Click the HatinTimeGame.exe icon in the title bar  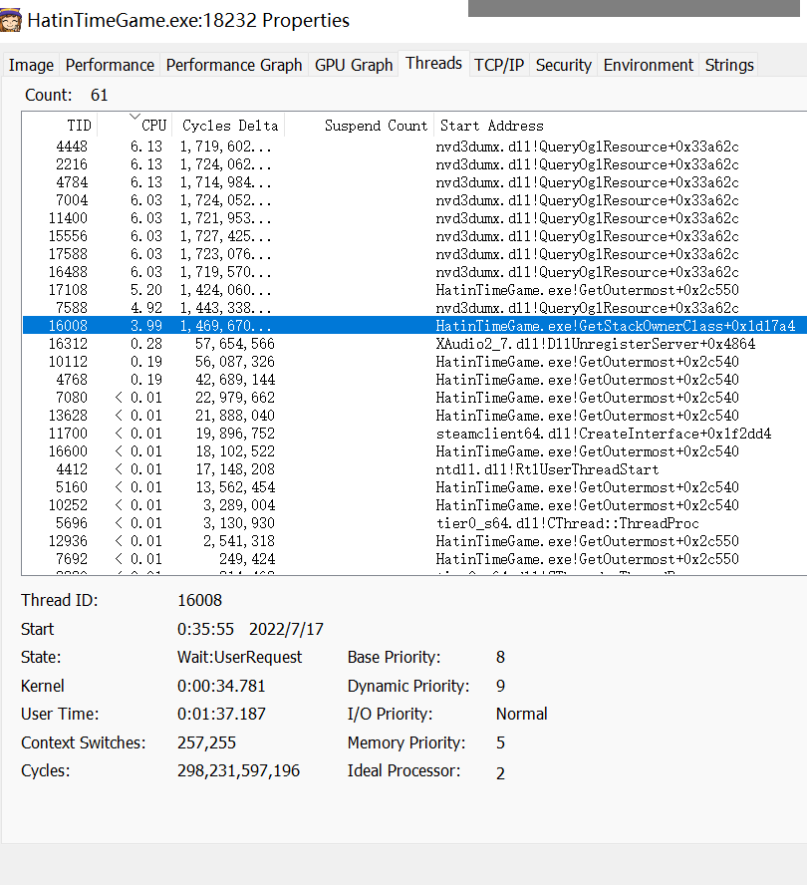pyautogui.click(x=13, y=20)
